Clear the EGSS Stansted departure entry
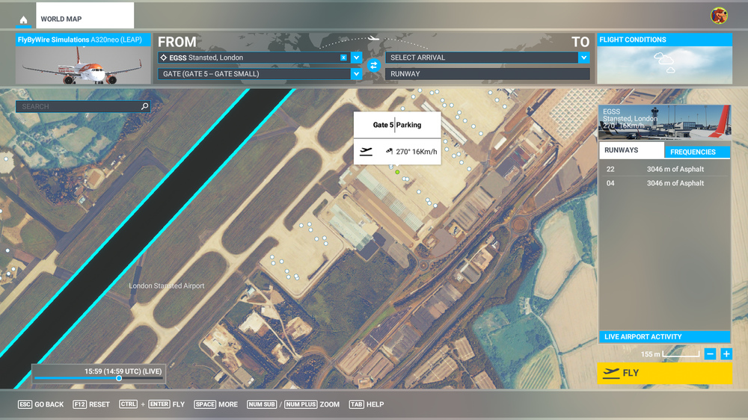Screen dimensions: 748x420 click(343, 58)
